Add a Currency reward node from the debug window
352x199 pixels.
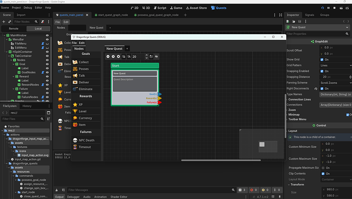pyautogui.click(x=86, y=118)
